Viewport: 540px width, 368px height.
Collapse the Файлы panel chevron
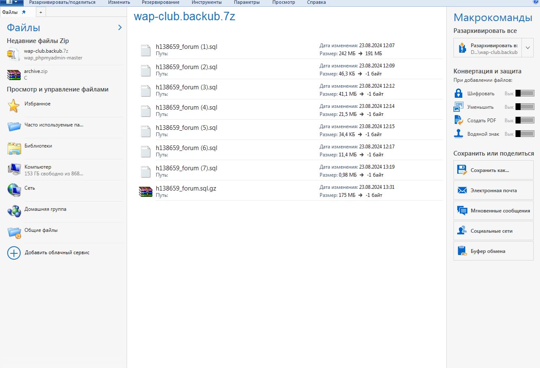pyautogui.click(x=120, y=28)
